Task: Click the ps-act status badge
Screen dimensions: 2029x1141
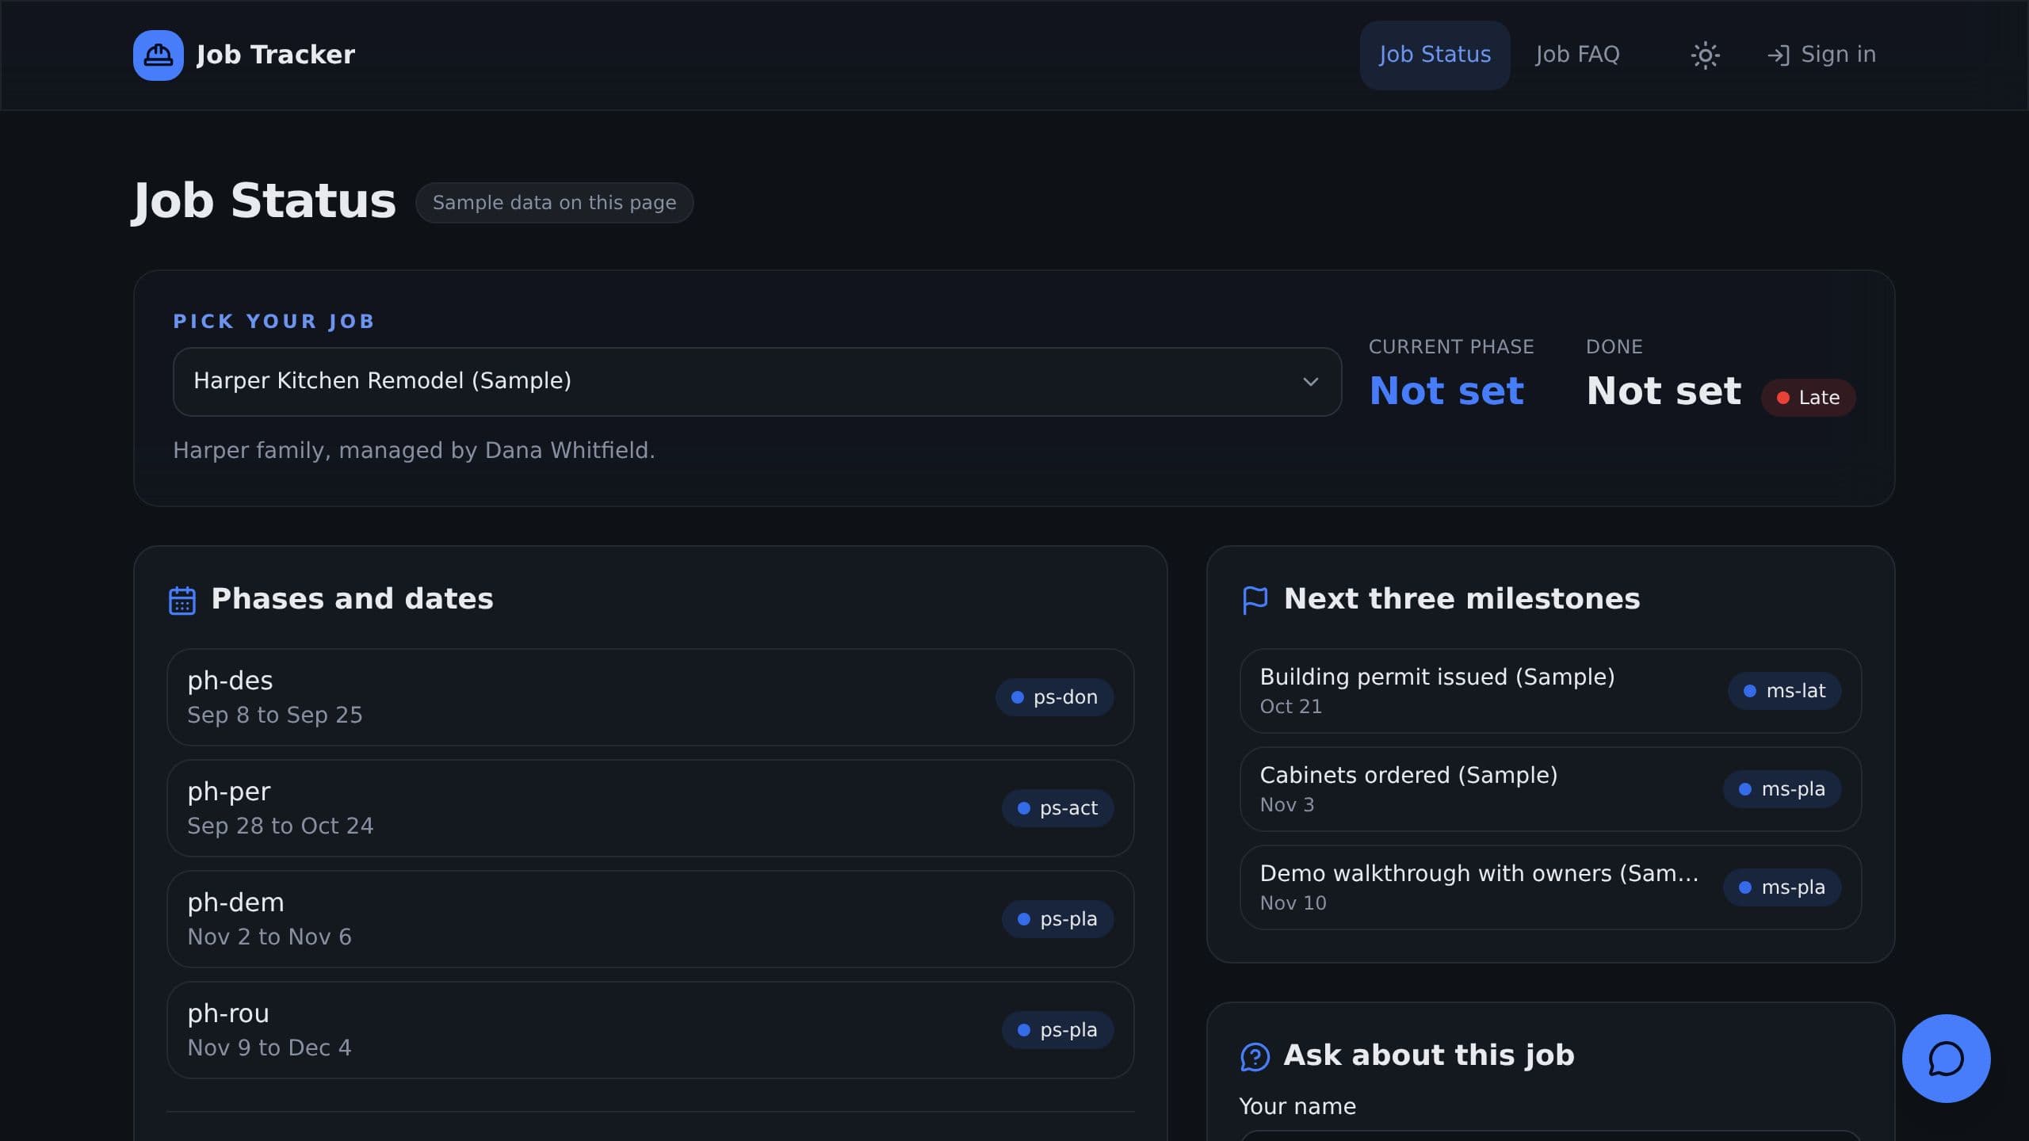Action: [1057, 808]
